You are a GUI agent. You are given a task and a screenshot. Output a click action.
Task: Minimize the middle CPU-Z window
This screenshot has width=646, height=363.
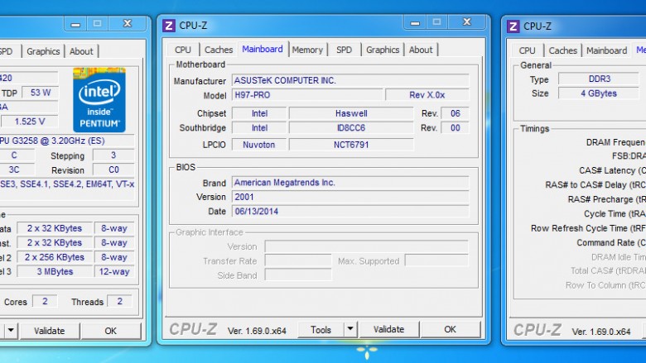click(x=415, y=22)
